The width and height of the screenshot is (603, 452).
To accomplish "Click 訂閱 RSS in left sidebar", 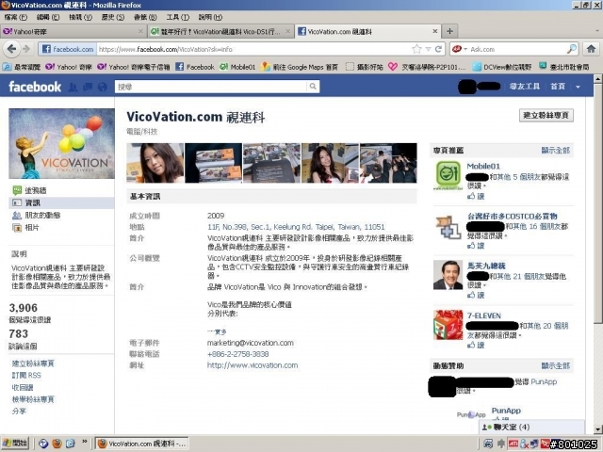I will click(26, 375).
